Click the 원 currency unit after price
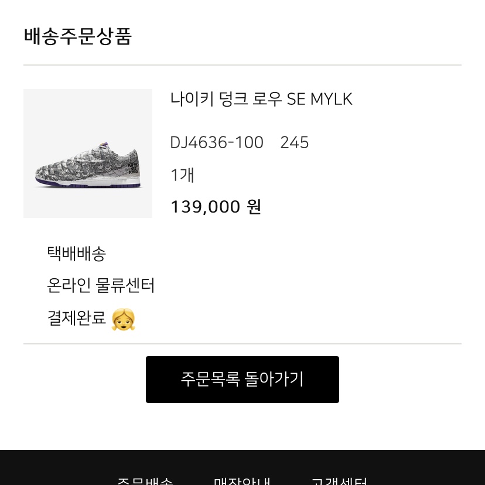Screen dimensions: 485x485 click(x=254, y=207)
